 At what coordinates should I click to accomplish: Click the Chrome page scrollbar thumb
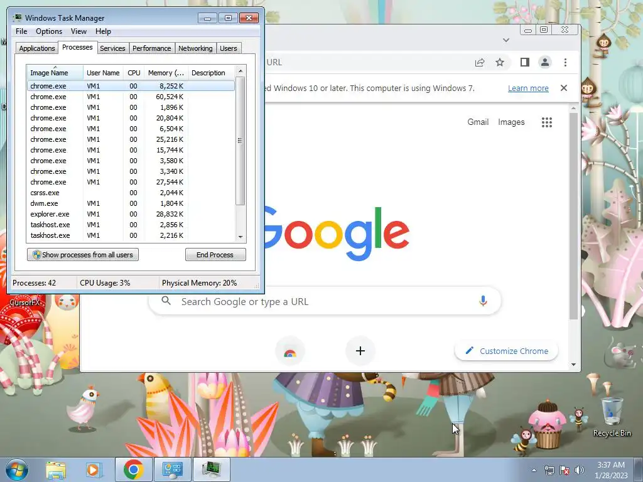click(x=574, y=216)
